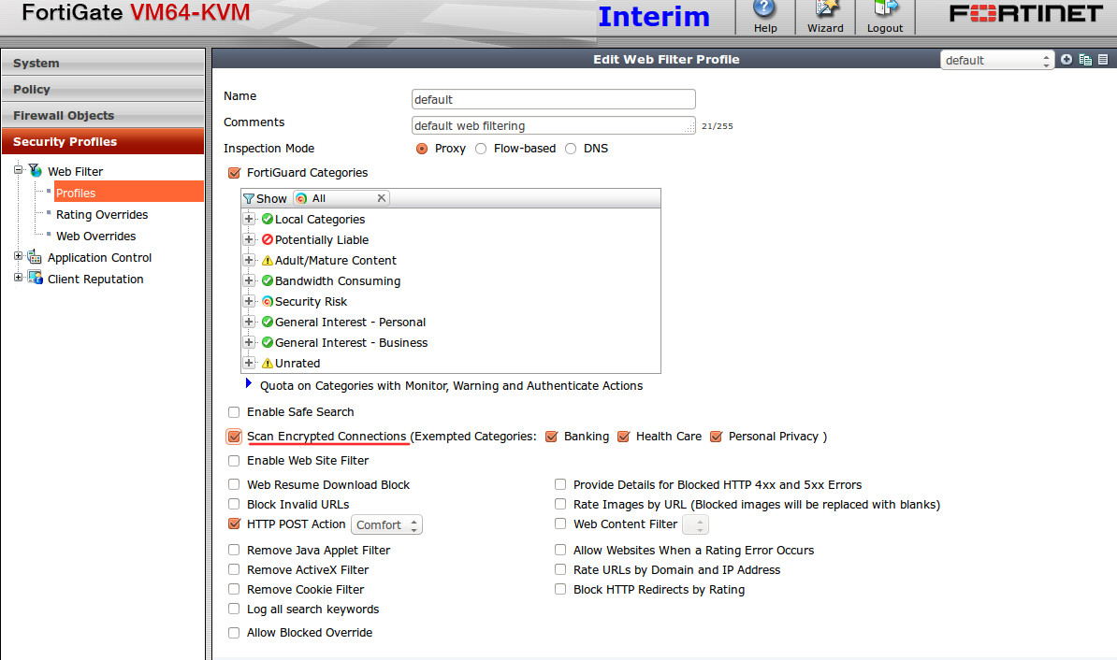
Task: Check Remove Java Applet Filter
Action: click(x=234, y=550)
